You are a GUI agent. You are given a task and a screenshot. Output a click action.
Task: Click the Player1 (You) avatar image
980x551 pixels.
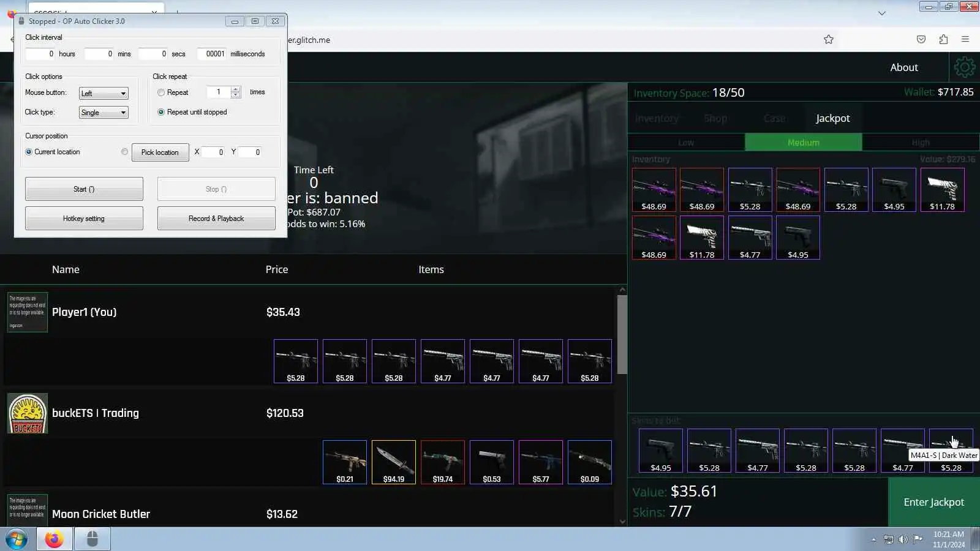click(x=28, y=312)
